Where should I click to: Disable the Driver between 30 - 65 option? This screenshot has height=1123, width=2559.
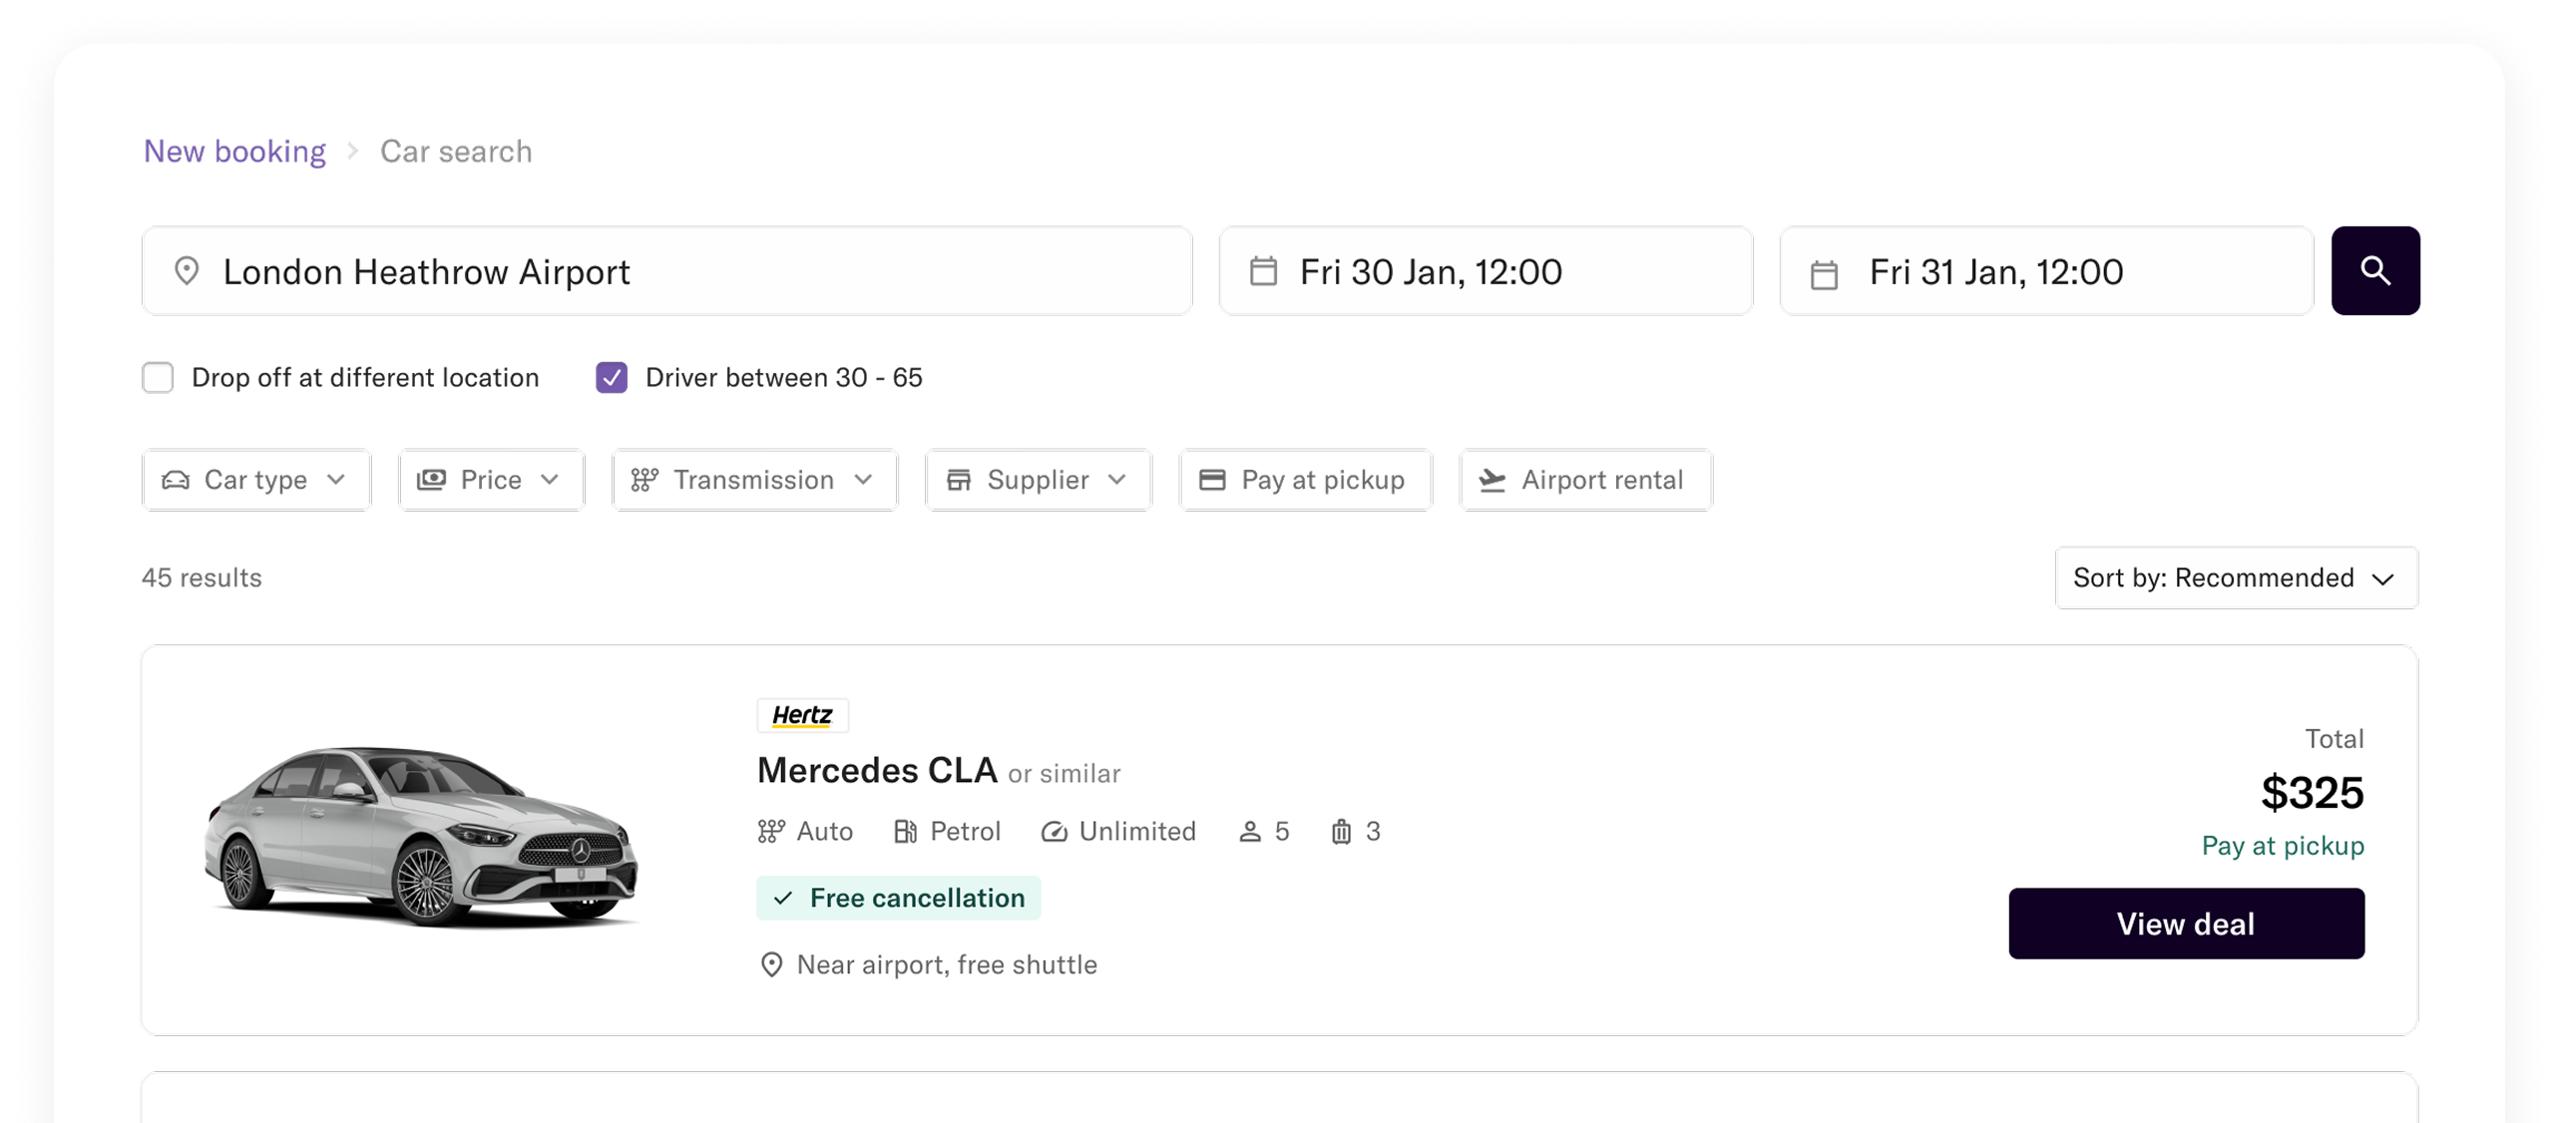pos(611,377)
